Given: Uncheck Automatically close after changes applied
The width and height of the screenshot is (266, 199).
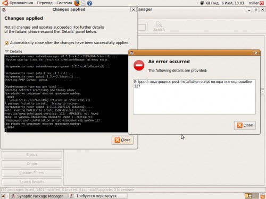Looking at the screenshot, I should 7,43.
